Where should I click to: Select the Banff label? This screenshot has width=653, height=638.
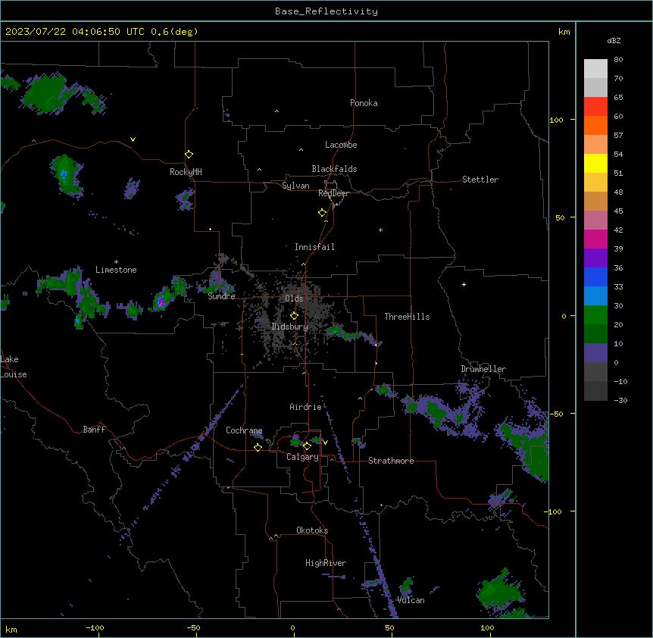(94, 430)
